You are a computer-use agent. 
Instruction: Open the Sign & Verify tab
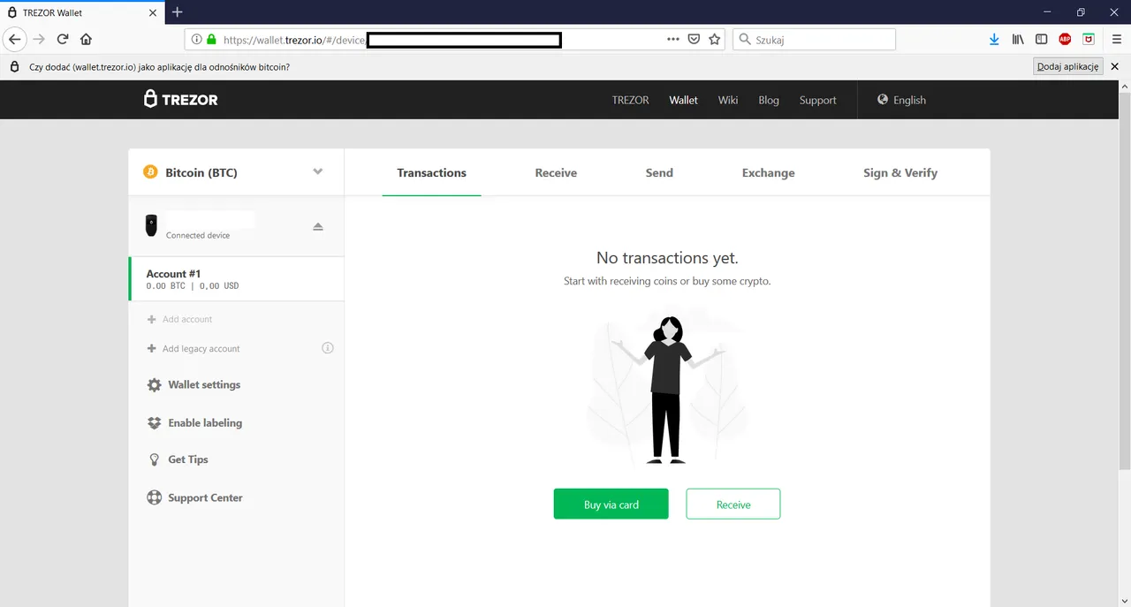[x=900, y=173]
